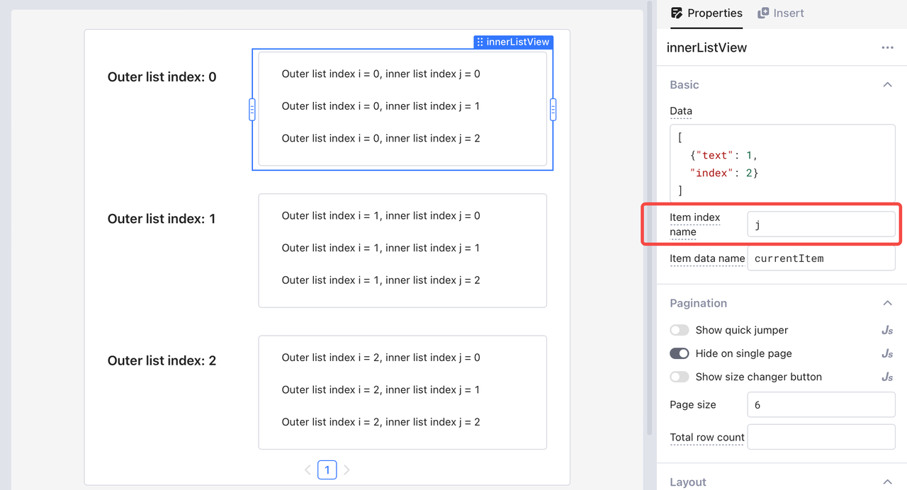
Task: Click the Page size input field
Action: (821, 405)
